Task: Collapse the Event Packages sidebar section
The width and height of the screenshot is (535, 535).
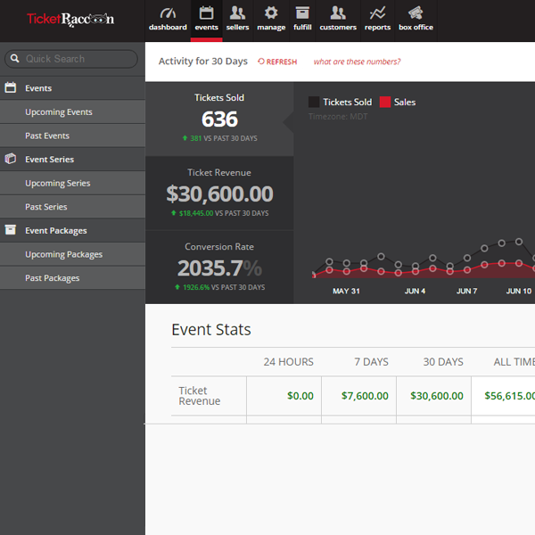Action: coord(55,231)
